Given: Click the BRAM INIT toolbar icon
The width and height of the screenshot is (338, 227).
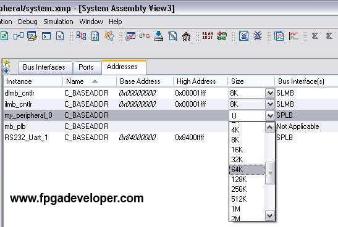Looking at the screenshot, I should click(x=208, y=36).
